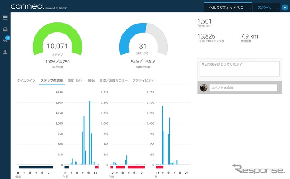The height and width of the screenshot is (179, 290).
Task: Click the long red inactivity bar in afternoon chart
Action: click(x=136, y=167)
